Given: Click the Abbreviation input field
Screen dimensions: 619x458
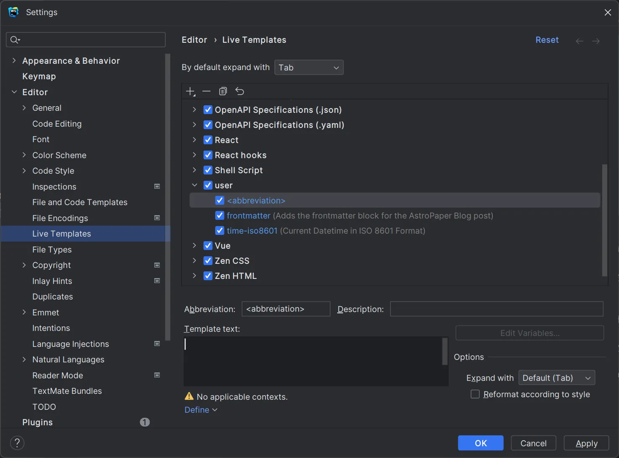Looking at the screenshot, I should click(286, 309).
